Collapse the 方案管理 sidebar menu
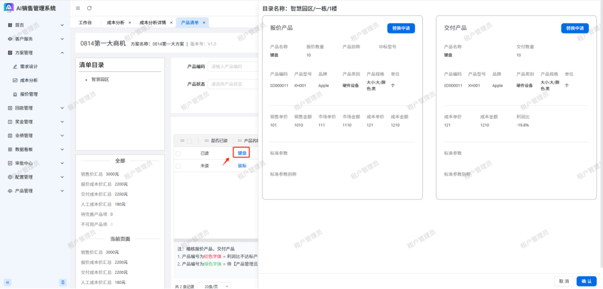Image resolution: width=603 pixels, height=289 pixels. 62,53
